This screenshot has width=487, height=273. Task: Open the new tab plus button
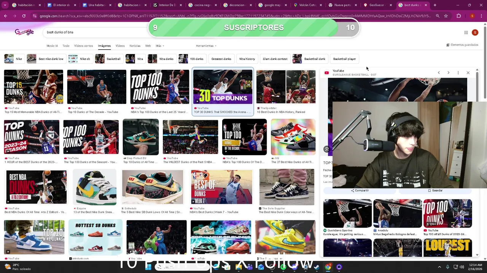point(435,5)
